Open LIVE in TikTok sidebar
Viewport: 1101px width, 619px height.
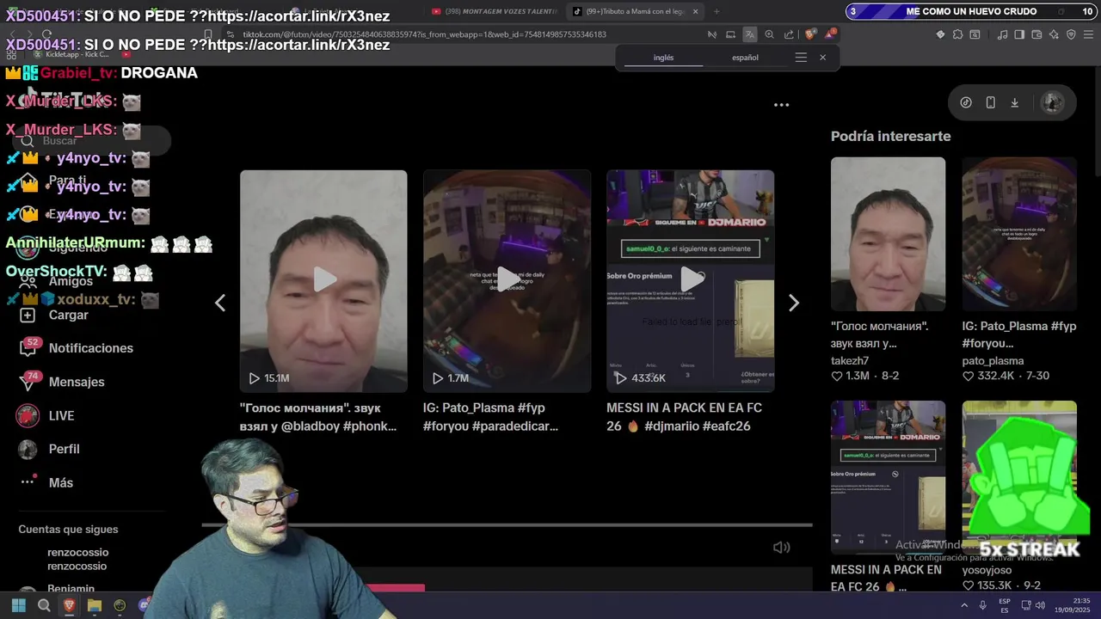point(46,415)
